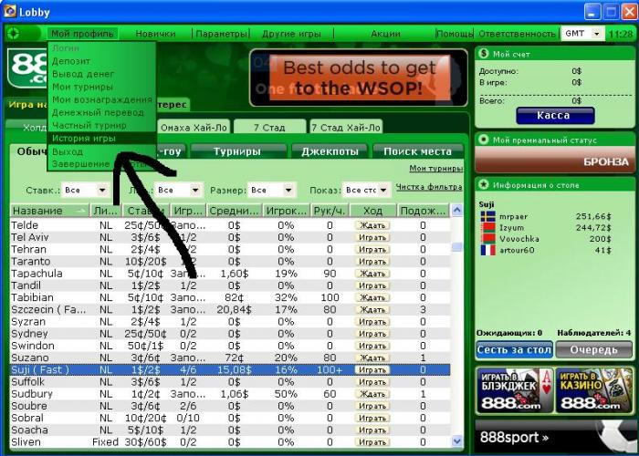
Task: Open the Играть в казино banner
Action: pos(594,390)
